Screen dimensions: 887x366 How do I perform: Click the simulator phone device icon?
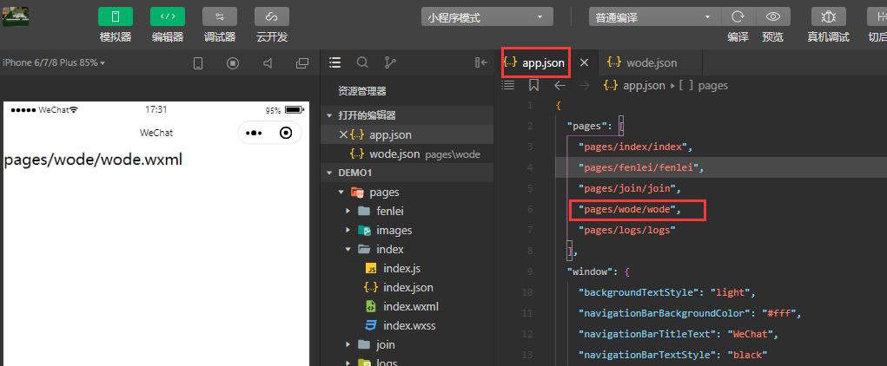pyautogui.click(x=198, y=63)
